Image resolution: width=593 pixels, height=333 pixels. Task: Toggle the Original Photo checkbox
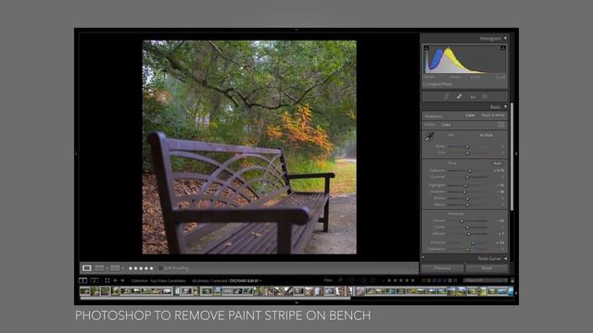click(x=425, y=84)
